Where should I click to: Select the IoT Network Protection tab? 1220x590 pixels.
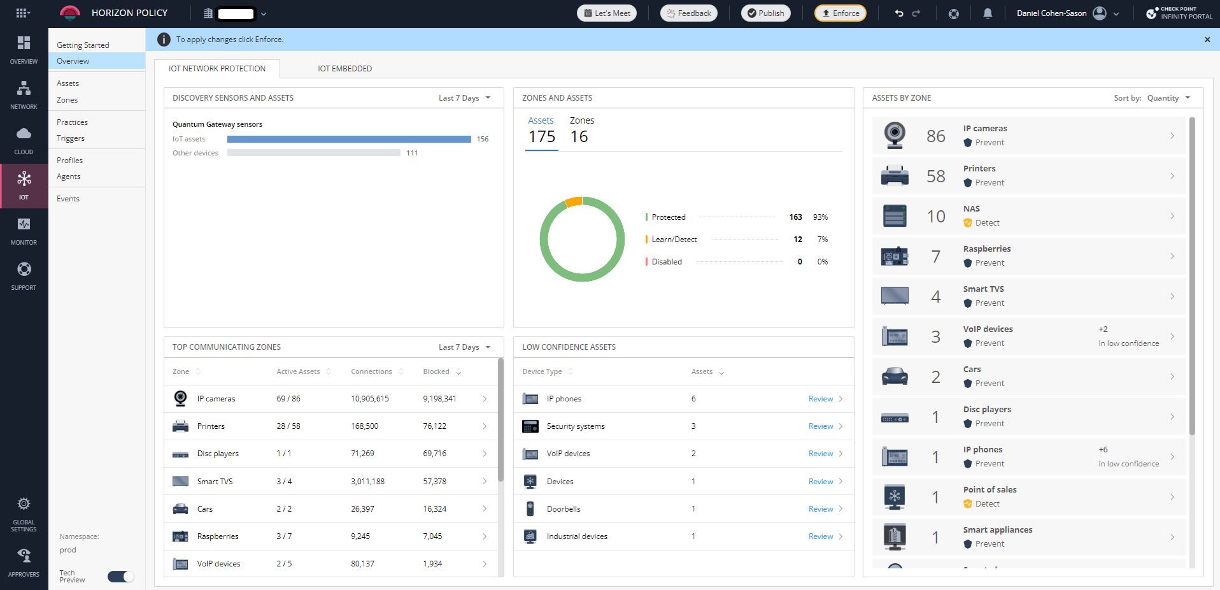[x=217, y=69]
